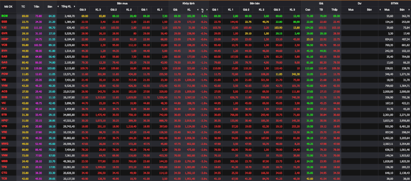Open the TCB stock ticker
Image resolution: width=411 pixels, height=181 pixels.
point(4,178)
